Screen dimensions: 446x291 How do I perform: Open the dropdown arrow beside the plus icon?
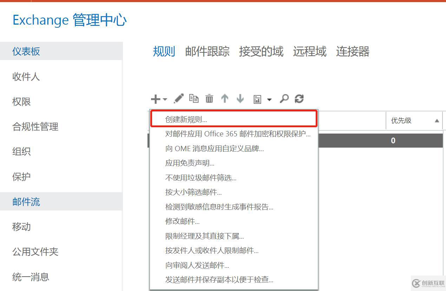point(165,99)
